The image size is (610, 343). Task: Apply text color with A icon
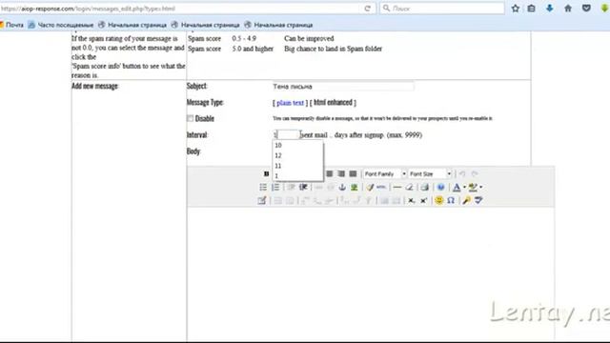[x=457, y=187]
